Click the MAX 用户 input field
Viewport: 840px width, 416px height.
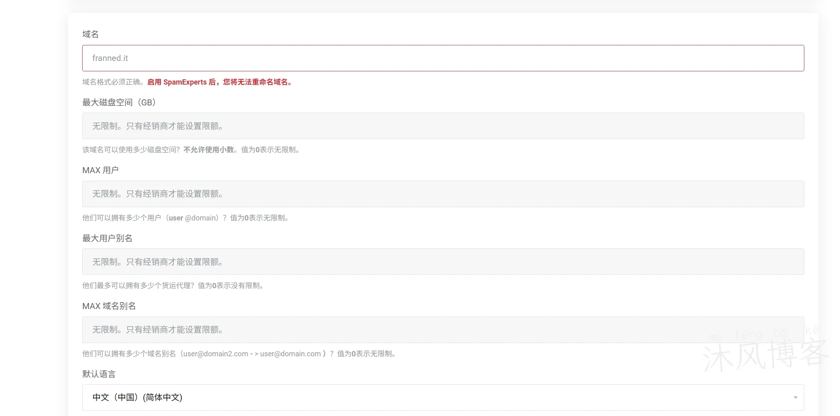443,194
